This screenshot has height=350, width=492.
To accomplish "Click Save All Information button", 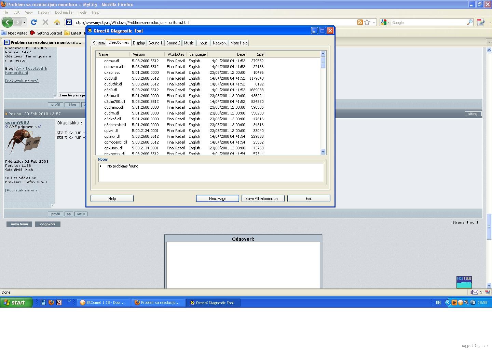I will pos(263,199).
